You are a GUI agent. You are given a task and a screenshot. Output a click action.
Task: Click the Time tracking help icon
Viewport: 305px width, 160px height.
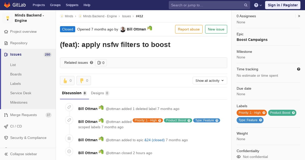pyautogui.click(x=299, y=69)
